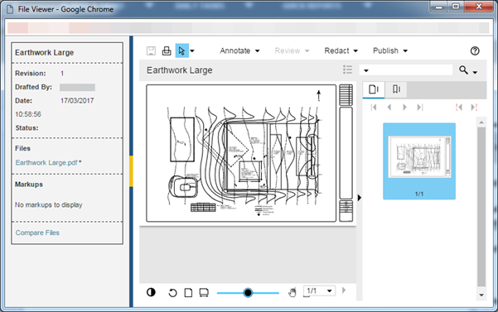Expand the Annotate dropdown menu
498x312 pixels.
pyautogui.click(x=239, y=50)
